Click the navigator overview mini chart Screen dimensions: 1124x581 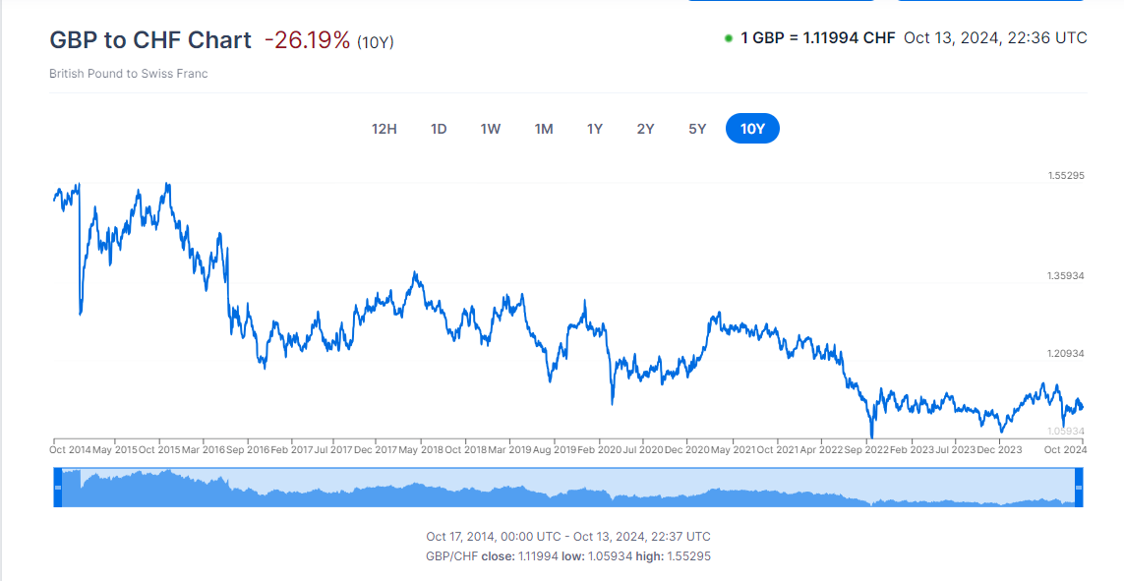pyautogui.click(x=568, y=489)
